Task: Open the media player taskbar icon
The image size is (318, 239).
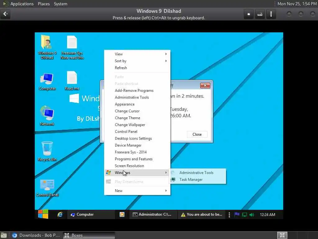Action: 122,214
